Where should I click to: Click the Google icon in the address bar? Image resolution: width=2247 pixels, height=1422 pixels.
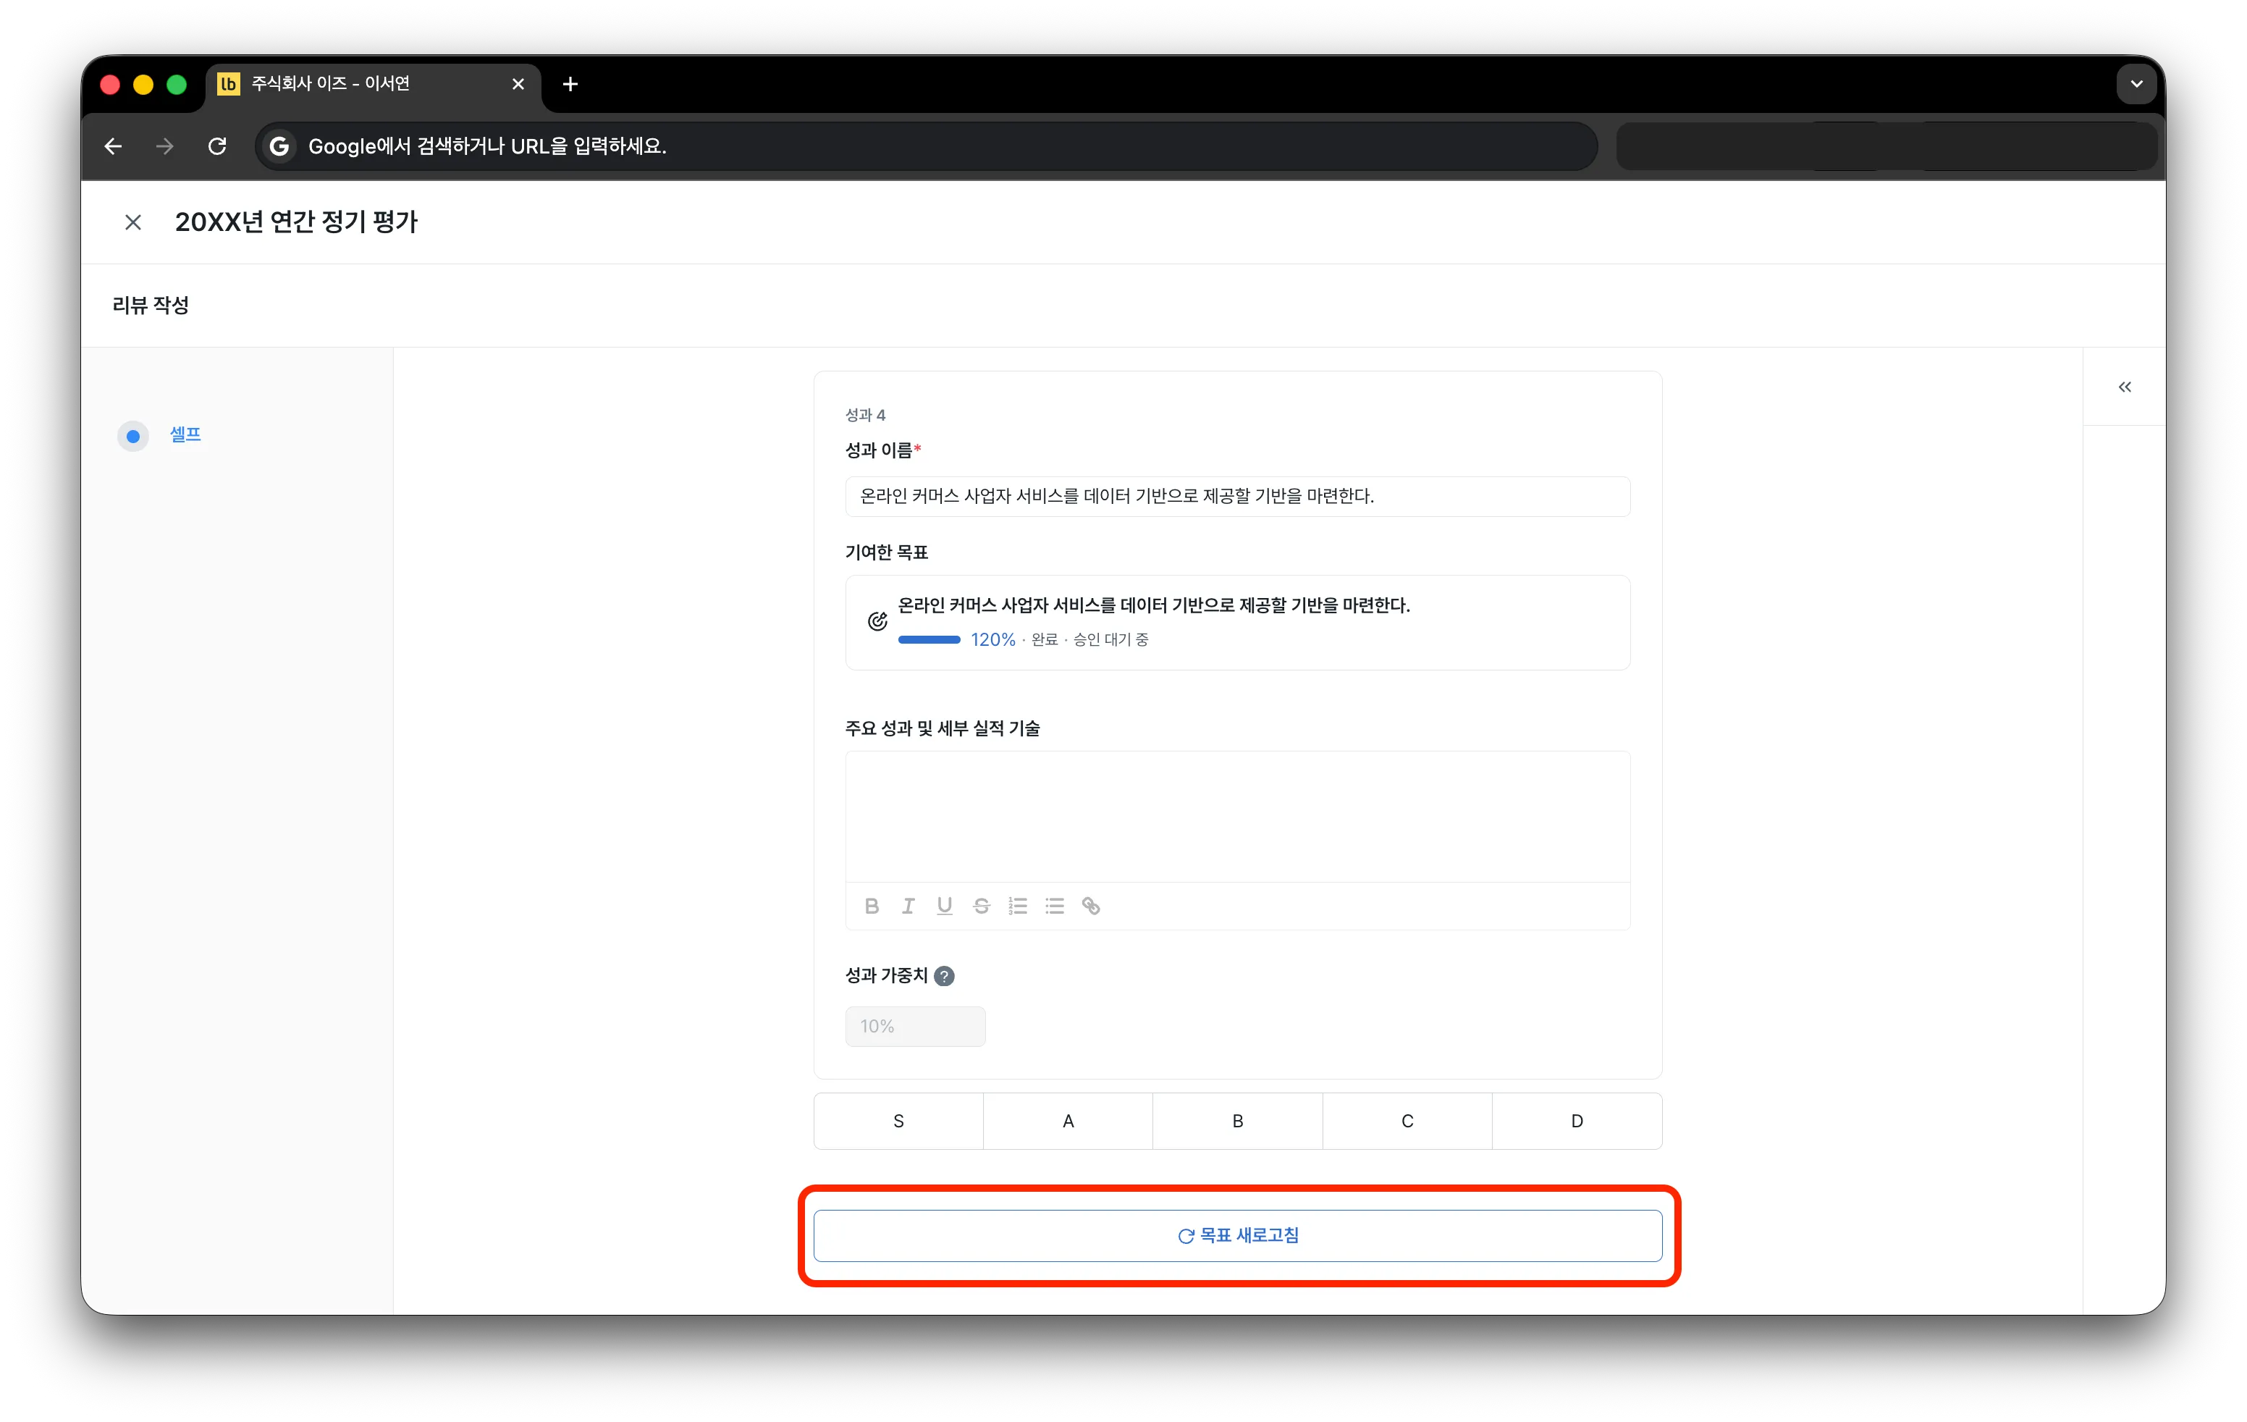(278, 146)
